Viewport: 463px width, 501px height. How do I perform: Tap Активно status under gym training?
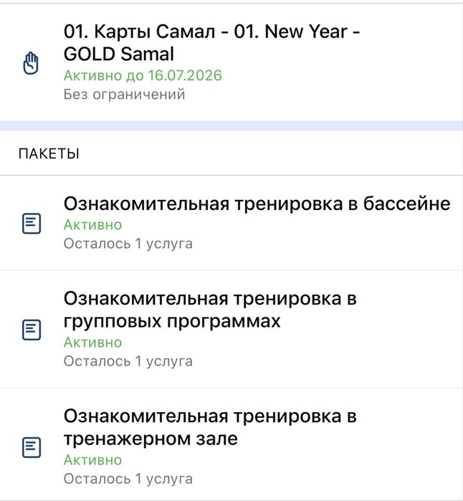[92, 459]
